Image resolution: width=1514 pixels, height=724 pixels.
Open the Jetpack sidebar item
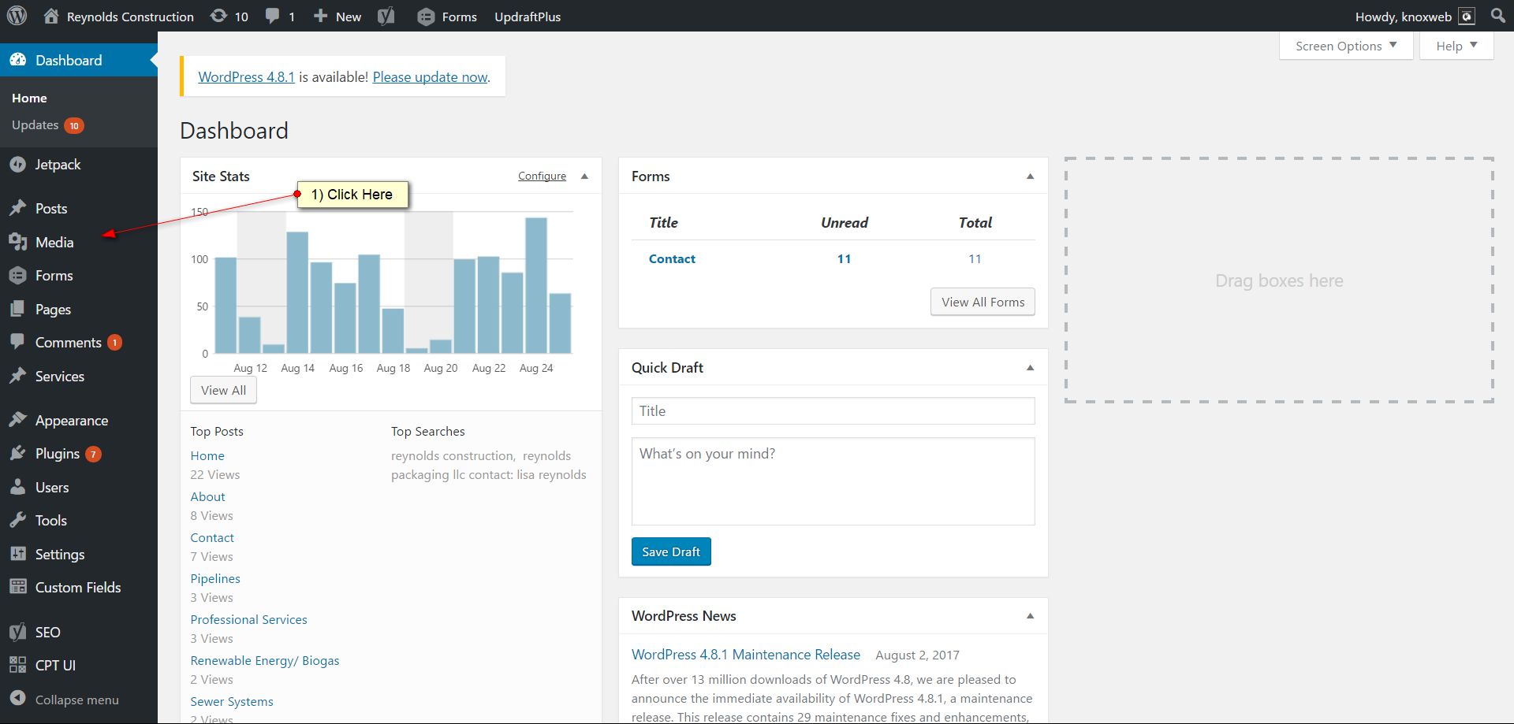pyautogui.click(x=58, y=165)
